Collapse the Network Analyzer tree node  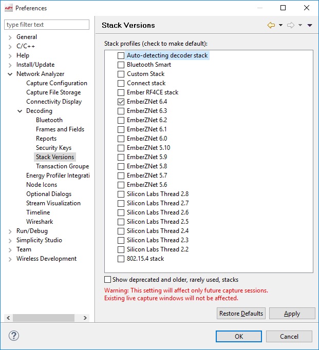coord(10,74)
